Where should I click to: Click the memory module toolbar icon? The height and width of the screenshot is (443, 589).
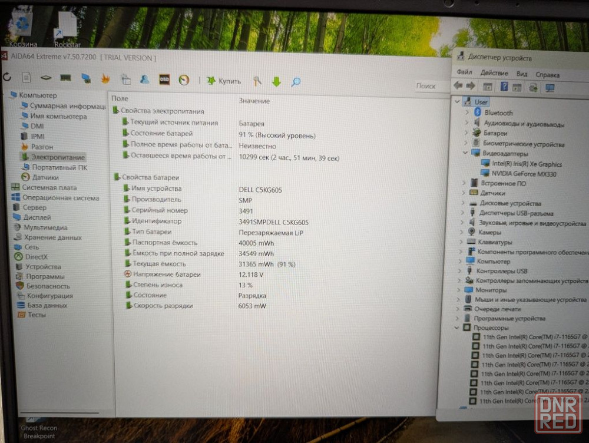coord(66,78)
